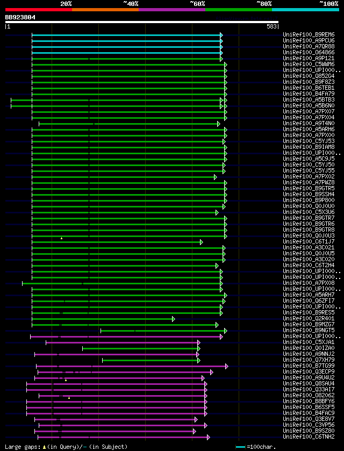344x451 pixels.
Task: Select the UniRef100_Q852G4 label
Action: click(x=309, y=76)
